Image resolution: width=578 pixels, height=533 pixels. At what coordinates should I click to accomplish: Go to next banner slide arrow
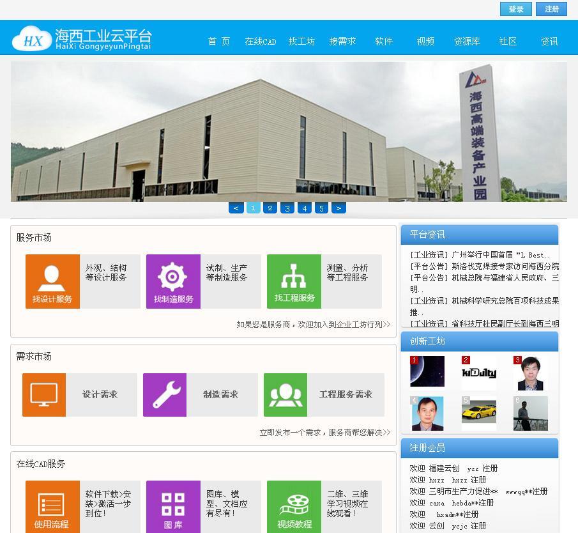pos(339,208)
